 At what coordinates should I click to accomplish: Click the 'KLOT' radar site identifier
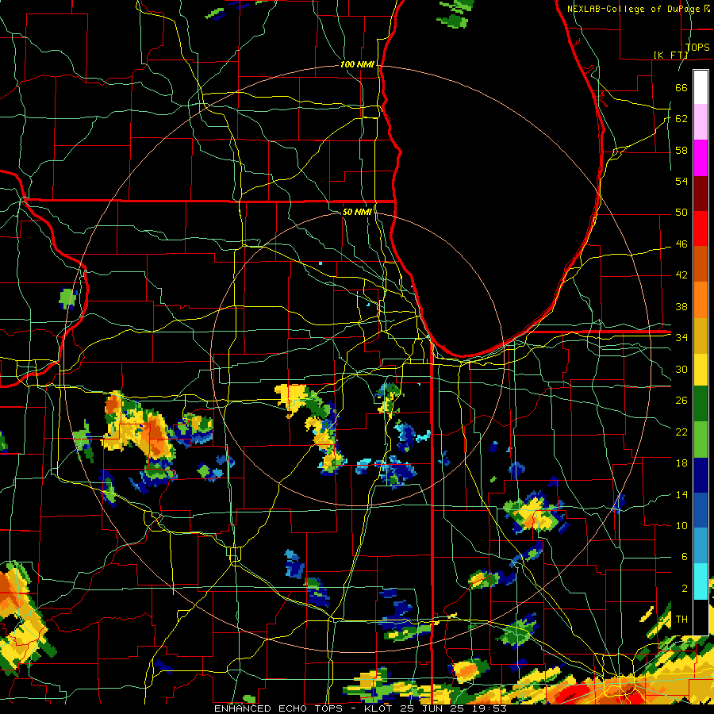point(379,708)
